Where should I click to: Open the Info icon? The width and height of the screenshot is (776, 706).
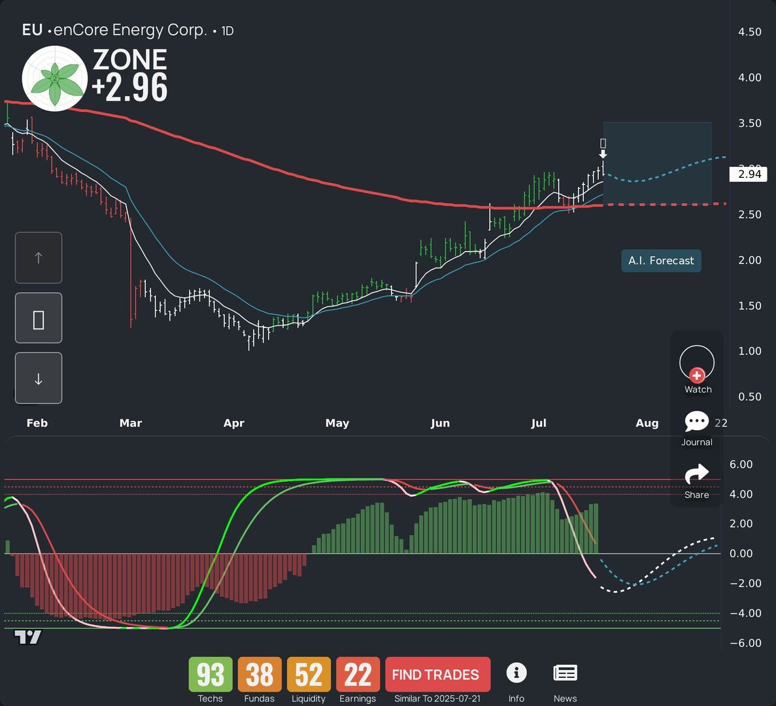(x=516, y=673)
